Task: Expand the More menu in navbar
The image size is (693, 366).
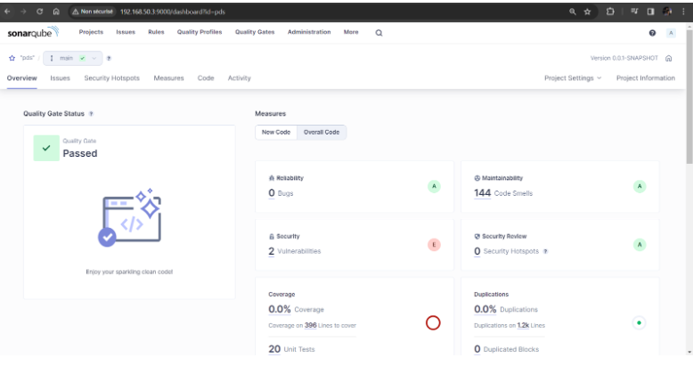Action: (x=351, y=32)
